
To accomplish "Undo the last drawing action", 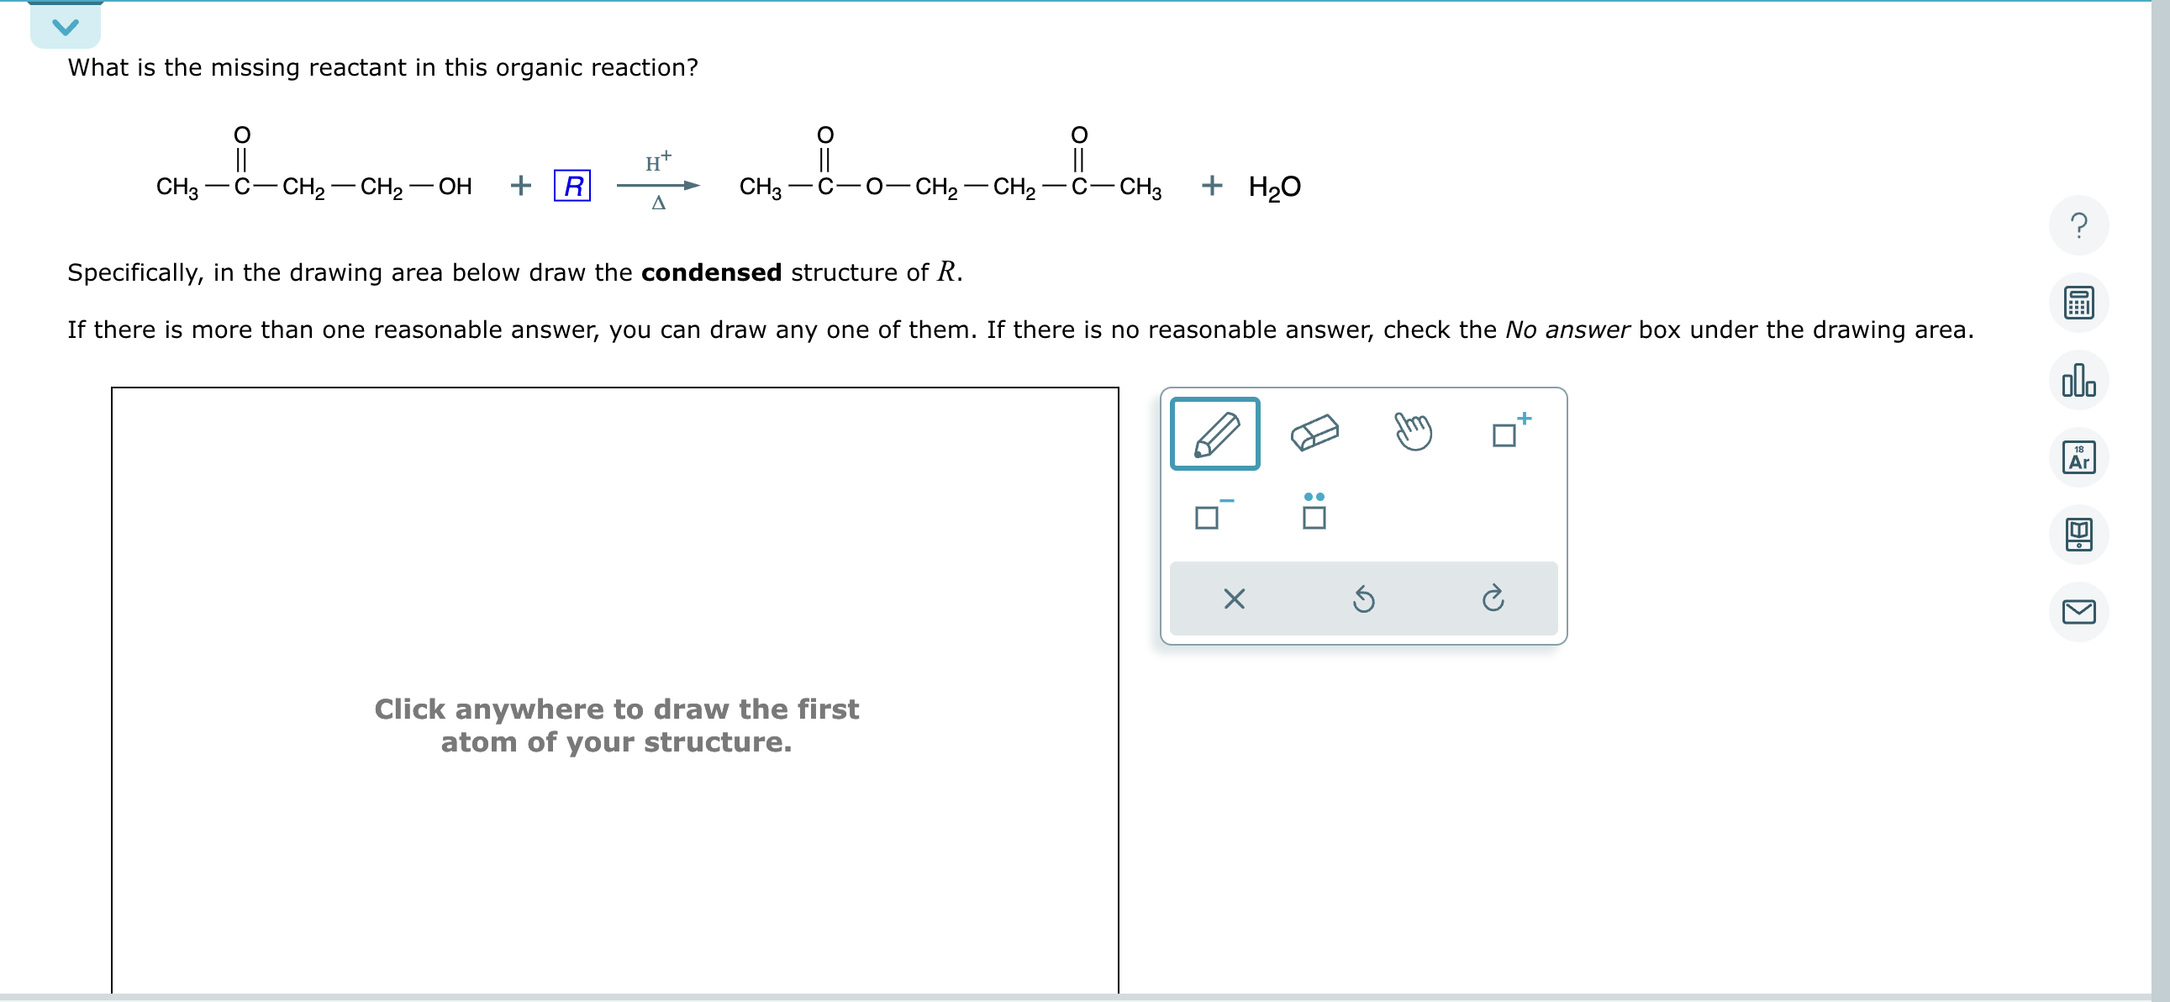I will 1363,599.
